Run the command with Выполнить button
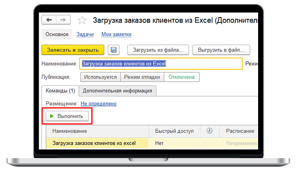 pyautogui.click(x=67, y=116)
